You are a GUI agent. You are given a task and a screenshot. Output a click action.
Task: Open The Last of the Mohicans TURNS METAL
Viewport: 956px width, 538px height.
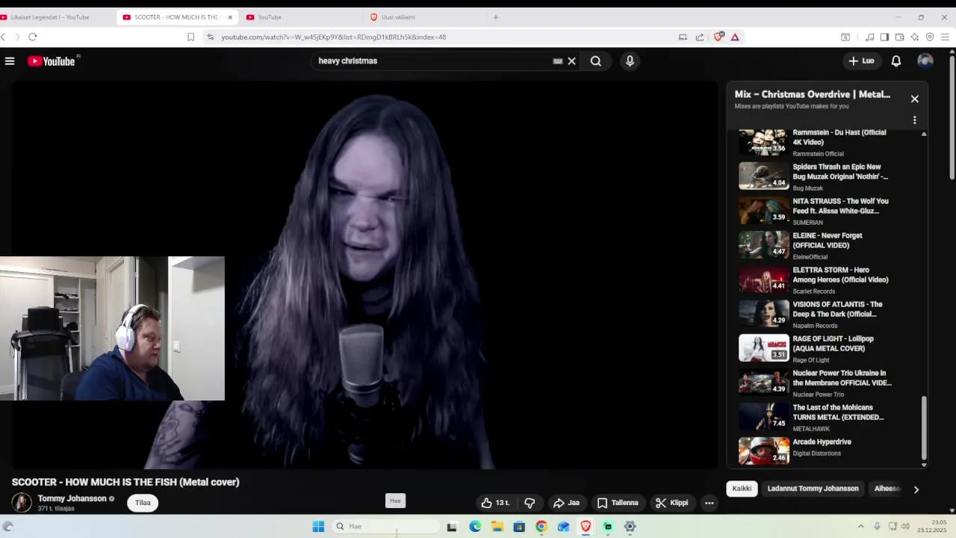pos(816,417)
